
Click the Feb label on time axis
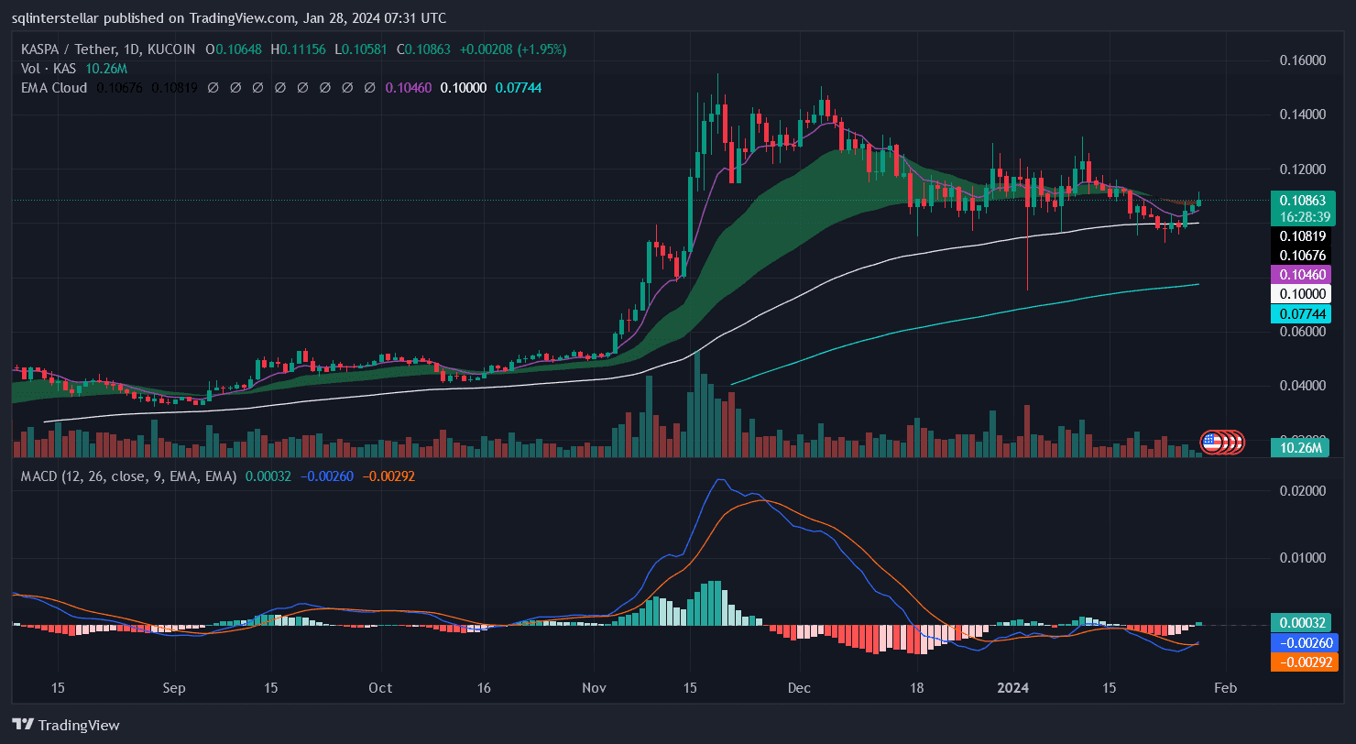click(1225, 688)
